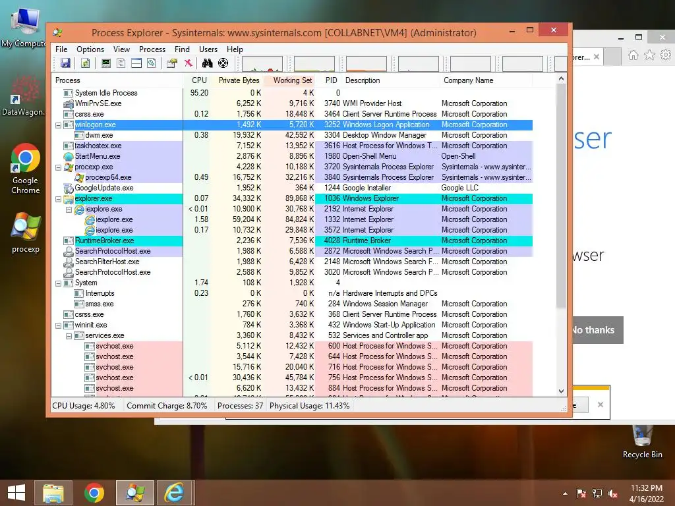Sort by the PID column header
The image size is (675, 506).
[328, 80]
